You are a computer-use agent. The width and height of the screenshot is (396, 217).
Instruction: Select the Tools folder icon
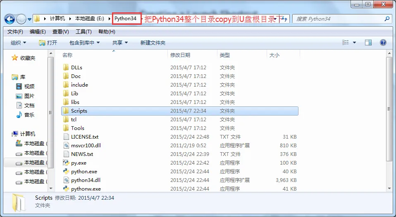tap(66, 128)
